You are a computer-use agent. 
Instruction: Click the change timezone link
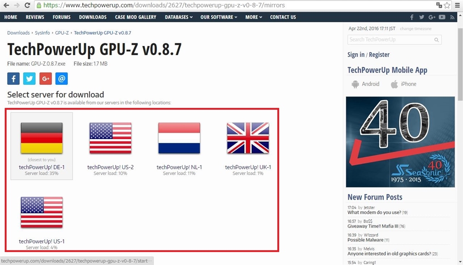click(x=416, y=29)
